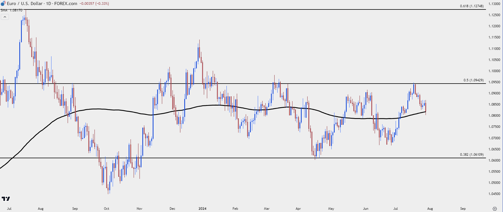This screenshot has height=212, width=503.
Task: Click the 0.618 (1.12748) Fibonacci label
Action: [x=472, y=6]
